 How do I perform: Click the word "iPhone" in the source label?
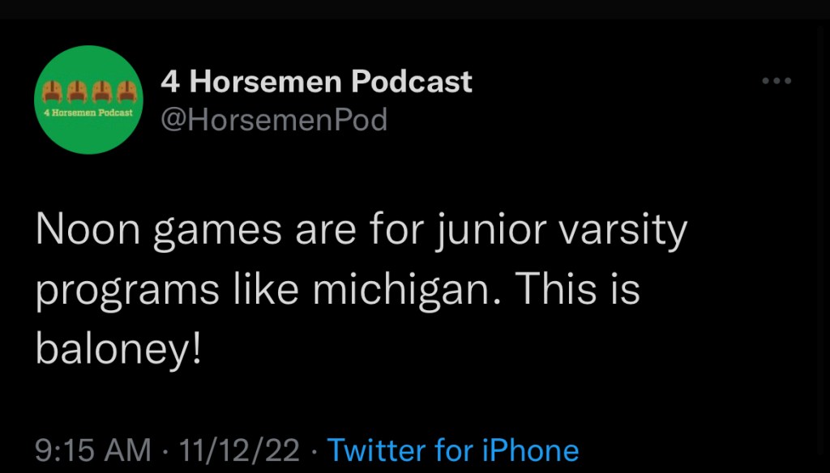[x=531, y=450]
